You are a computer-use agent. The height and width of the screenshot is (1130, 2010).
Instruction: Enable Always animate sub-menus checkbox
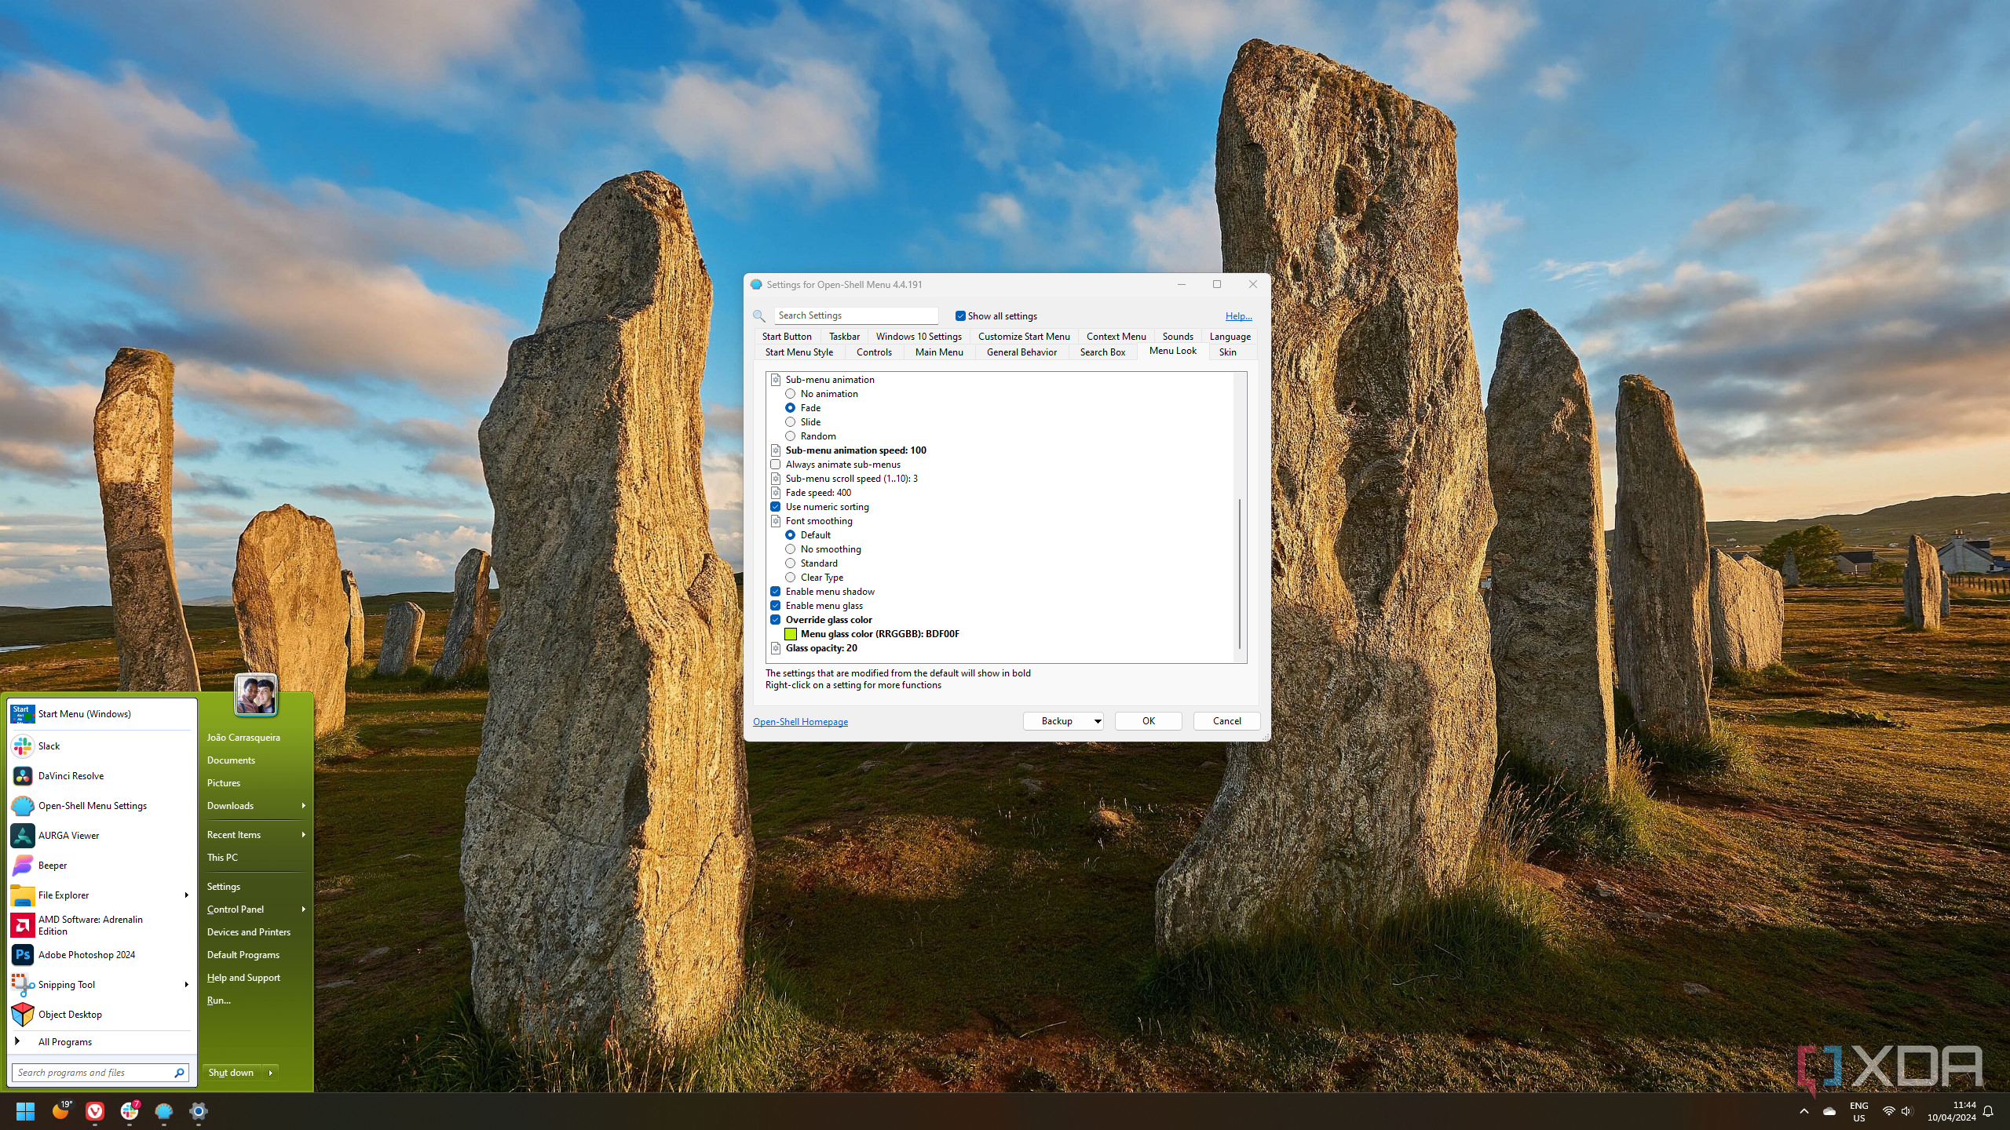click(x=776, y=465)
